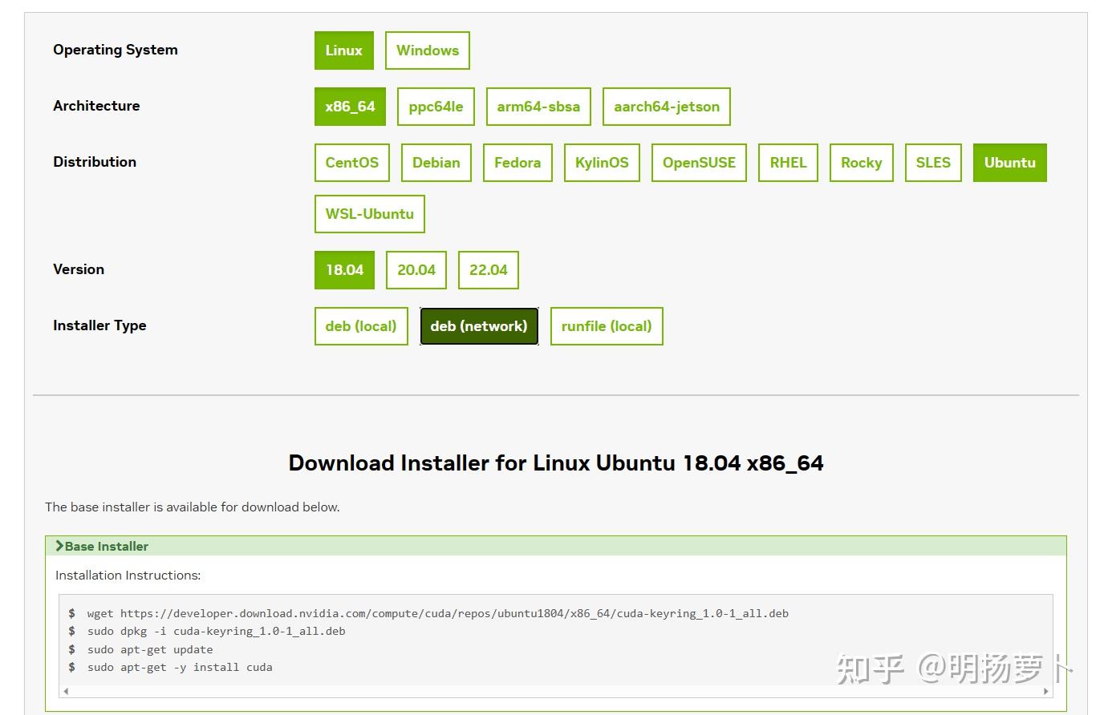Select the deb (local) installer type
This screenshot has width=1104, height=715.
(x=361, y=325)
